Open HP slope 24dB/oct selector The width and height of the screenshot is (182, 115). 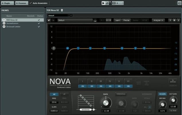pyautogui.click(x=54, y=111)
